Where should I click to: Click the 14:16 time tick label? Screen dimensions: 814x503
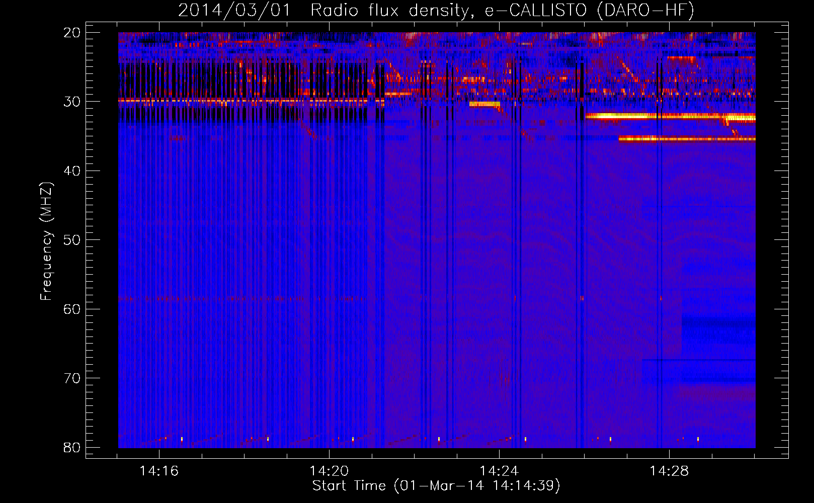(x=159, y=471)
